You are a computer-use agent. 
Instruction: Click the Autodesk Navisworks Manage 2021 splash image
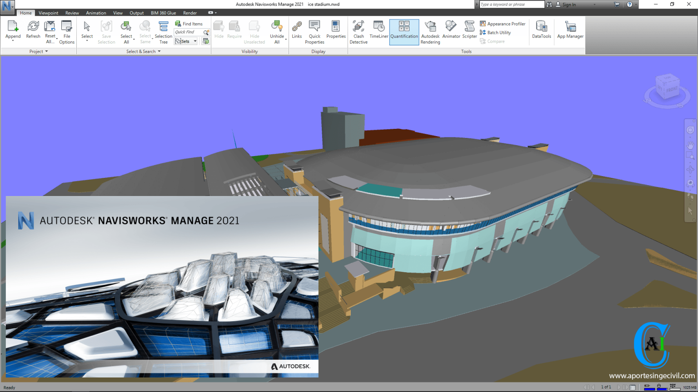(162, 287)
